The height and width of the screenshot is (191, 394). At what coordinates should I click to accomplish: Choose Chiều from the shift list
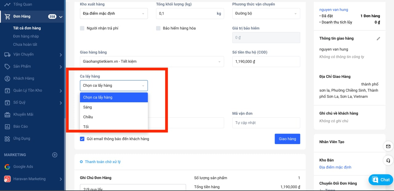[88, 117]
